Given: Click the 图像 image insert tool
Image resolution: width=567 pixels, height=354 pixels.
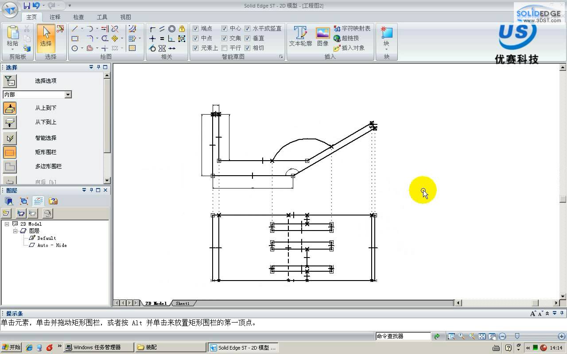Looking at the screenshot, I should pos(322,36).
